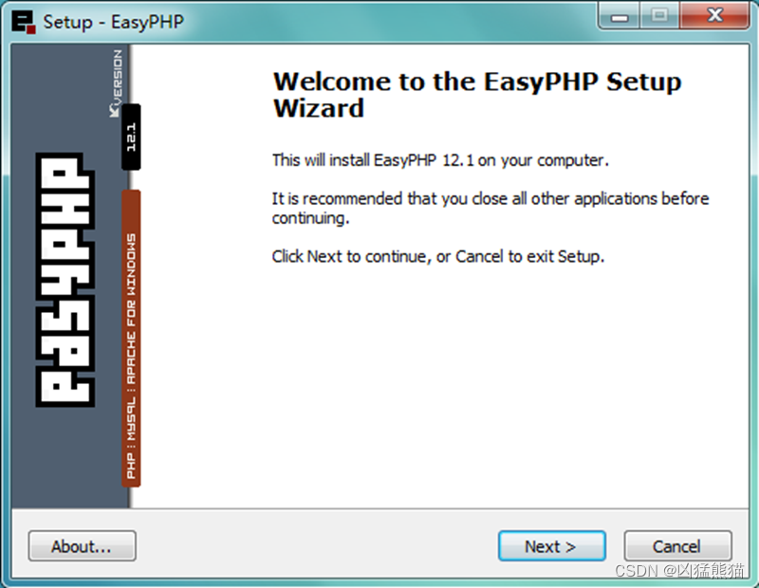The width and height of the screenshot is (759, 588).
Task: Click the orange PHP MySQL Apache banner
Action: (131, 339)
